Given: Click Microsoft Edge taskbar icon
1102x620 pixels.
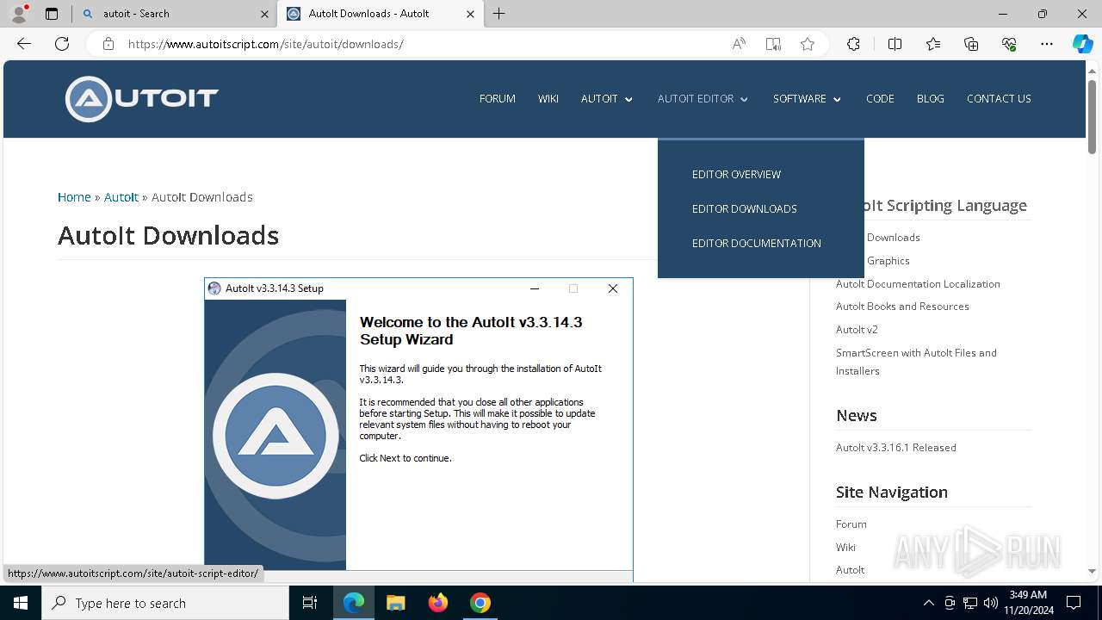Looking at the screenshot, I should coord(354,603).
